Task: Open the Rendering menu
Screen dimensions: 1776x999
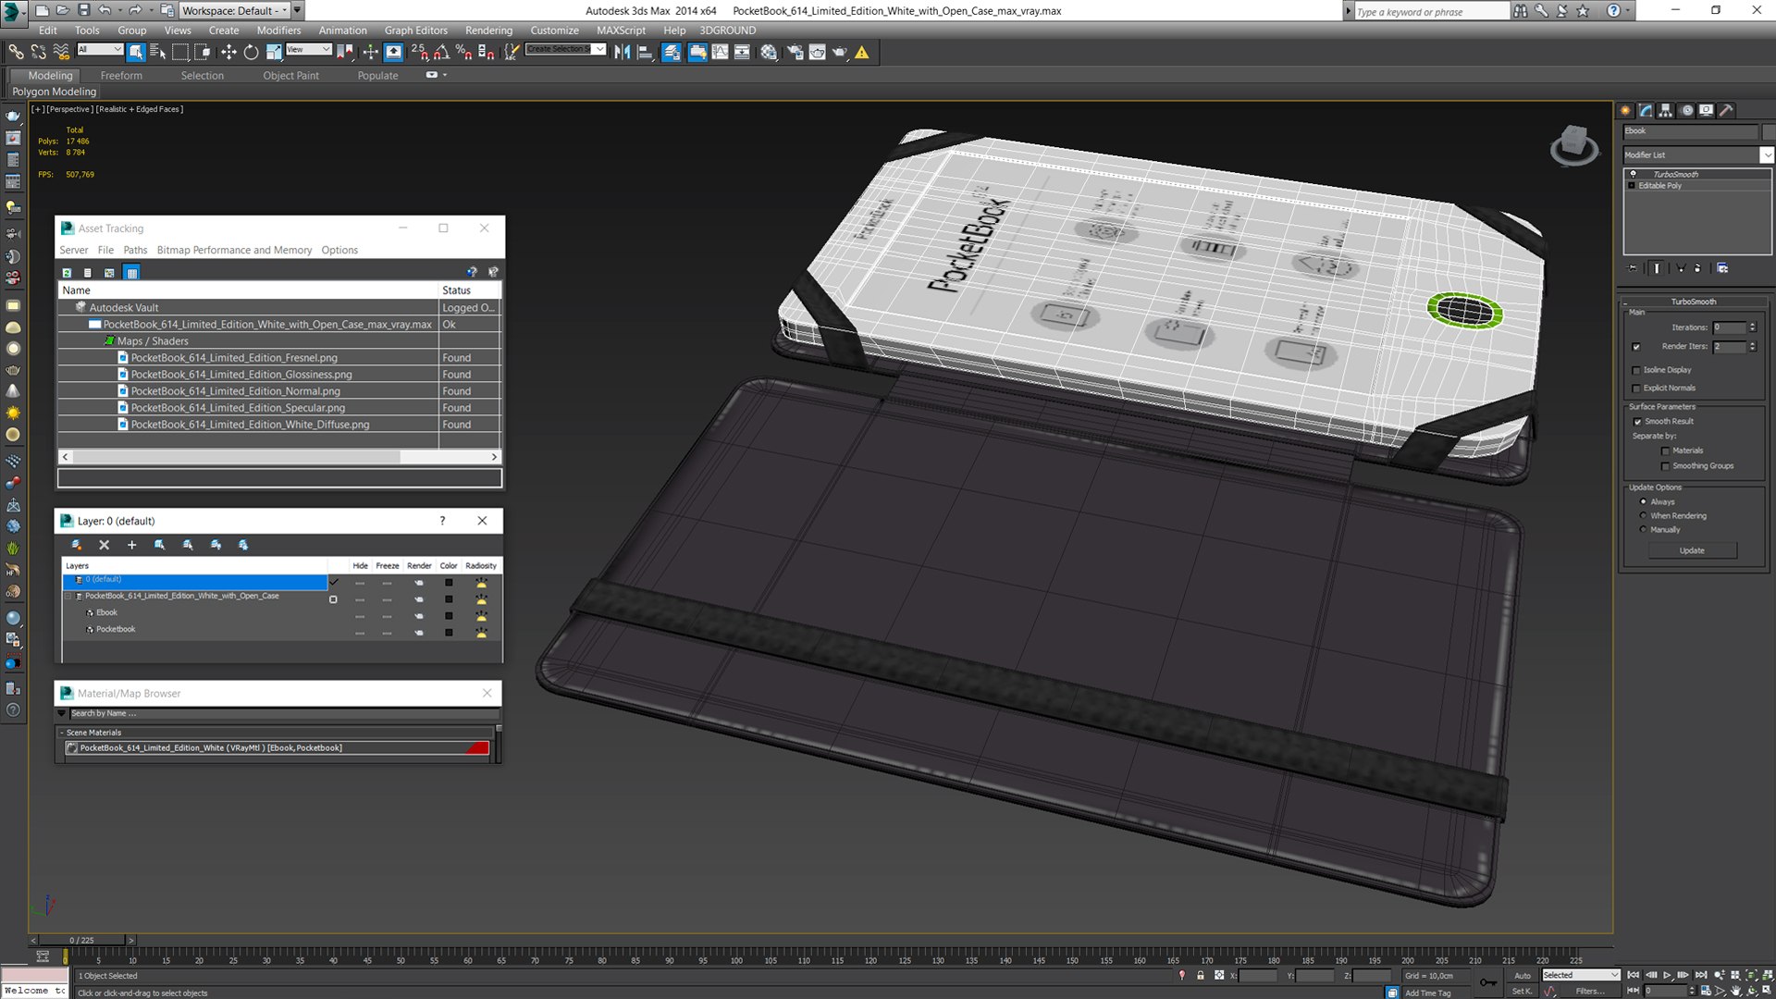Action: [488, 31]
